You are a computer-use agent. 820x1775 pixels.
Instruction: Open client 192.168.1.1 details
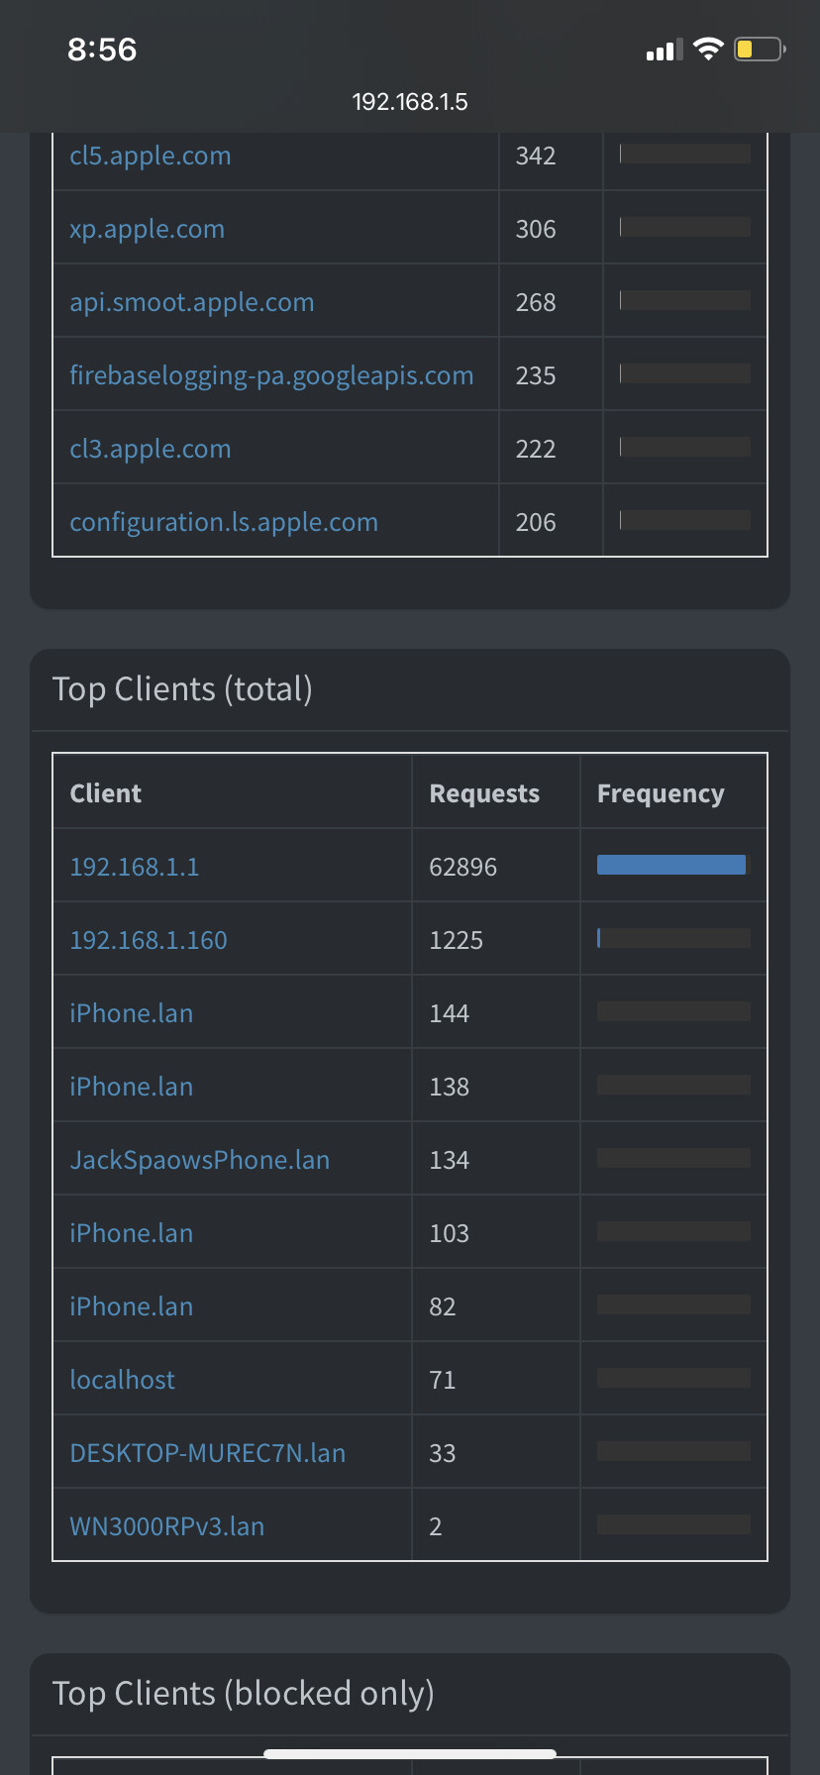pyautogui.click(x=135, y=868)
